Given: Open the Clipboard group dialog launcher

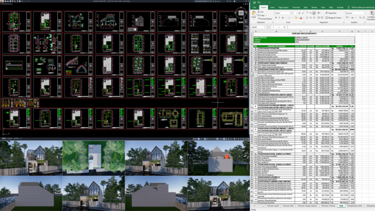Looking at the screenshot, I should 272,22.
